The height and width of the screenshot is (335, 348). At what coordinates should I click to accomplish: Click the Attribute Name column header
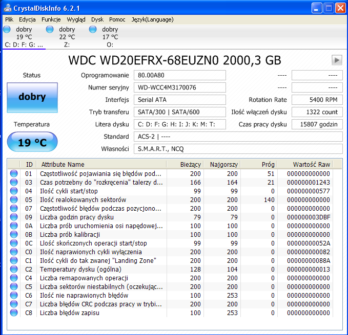101,165
